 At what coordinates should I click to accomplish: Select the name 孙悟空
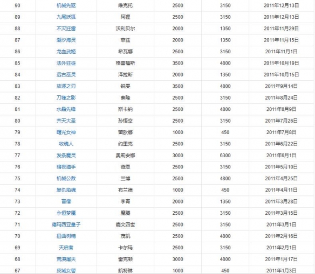[125, 121]
